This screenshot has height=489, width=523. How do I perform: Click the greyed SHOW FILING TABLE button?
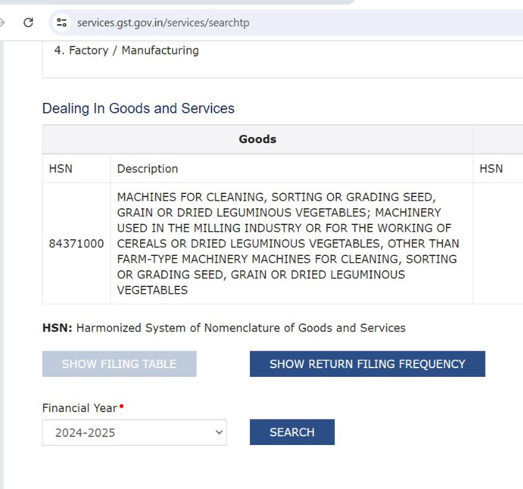(119, 364)
